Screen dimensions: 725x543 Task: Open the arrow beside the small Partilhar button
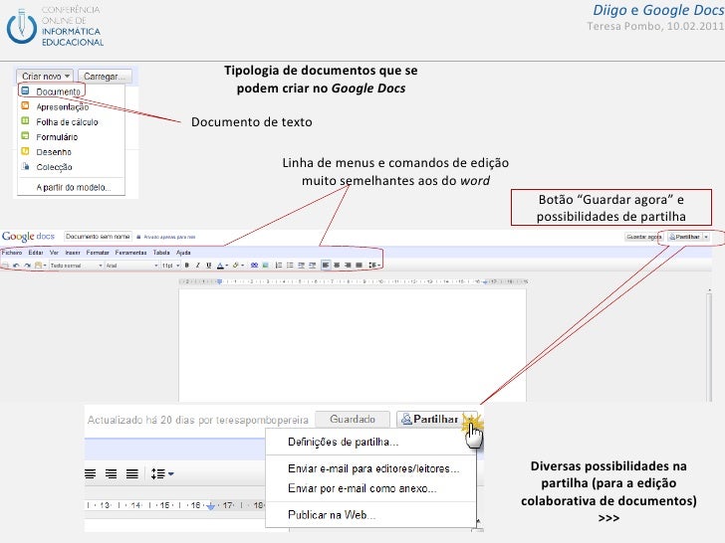click(705, 237)
